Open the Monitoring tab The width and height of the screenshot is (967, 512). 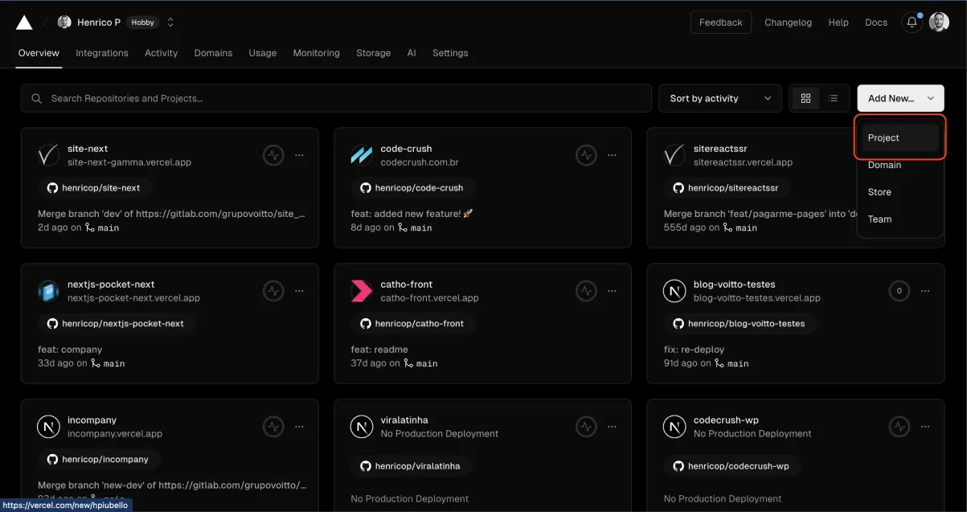pyautogui.click(x=317, y=53)
